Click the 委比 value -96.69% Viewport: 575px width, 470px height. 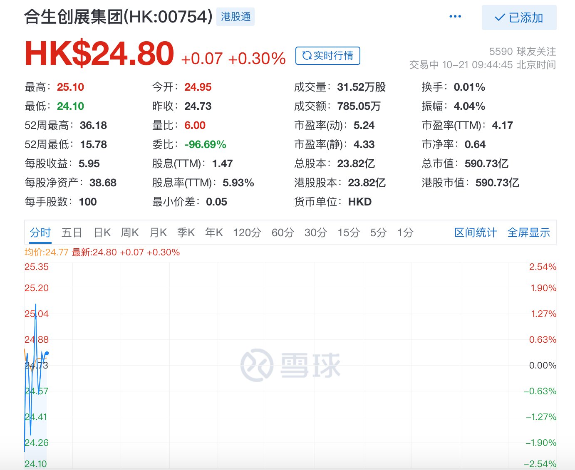pyautogui.click(x=206, y=144)
